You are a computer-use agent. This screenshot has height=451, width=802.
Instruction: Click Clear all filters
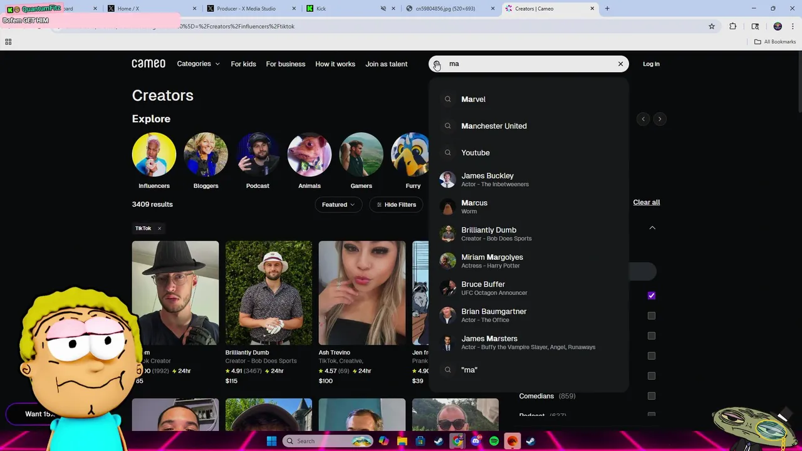(646, 202)
